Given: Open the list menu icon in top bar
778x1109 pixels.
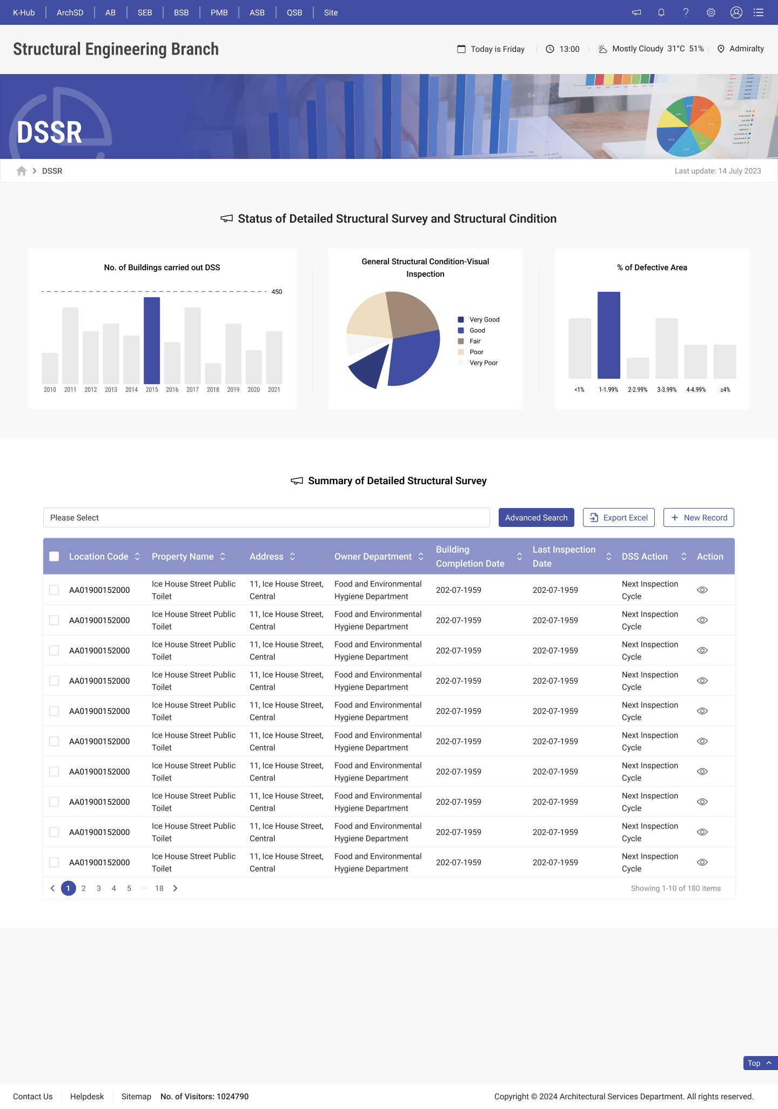Looking at the screenshot, I should 759,12.
